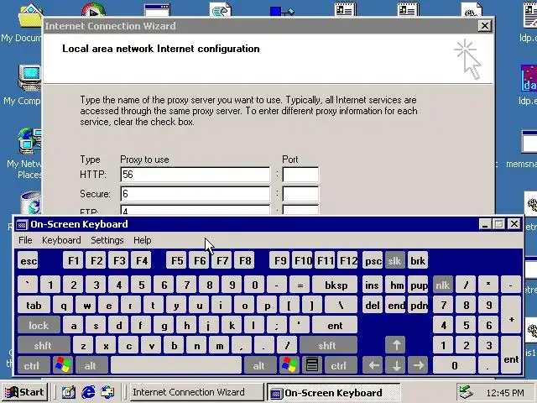Toggle the right shft key
This screenshot has width=537, height=403.
pyautogui.click(x=328, y=345)
